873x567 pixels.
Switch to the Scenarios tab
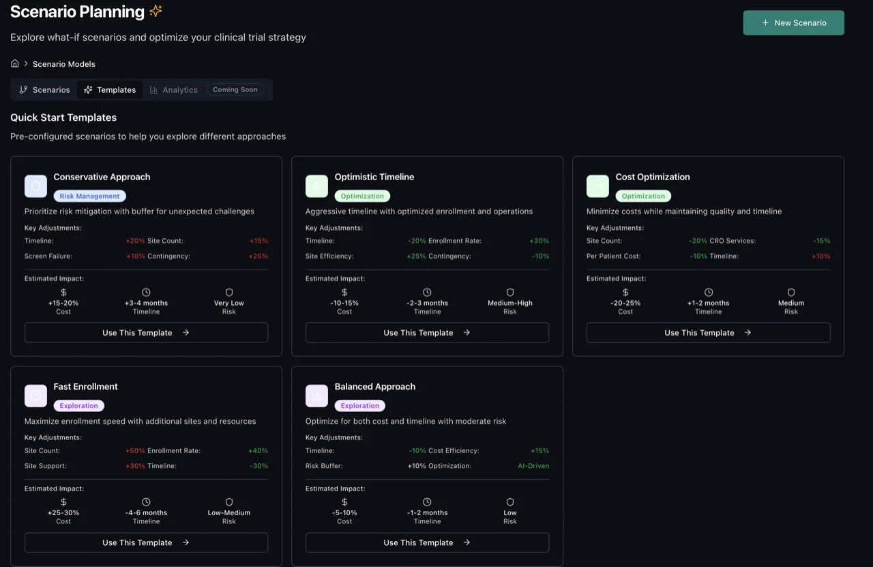click(44, 89)
